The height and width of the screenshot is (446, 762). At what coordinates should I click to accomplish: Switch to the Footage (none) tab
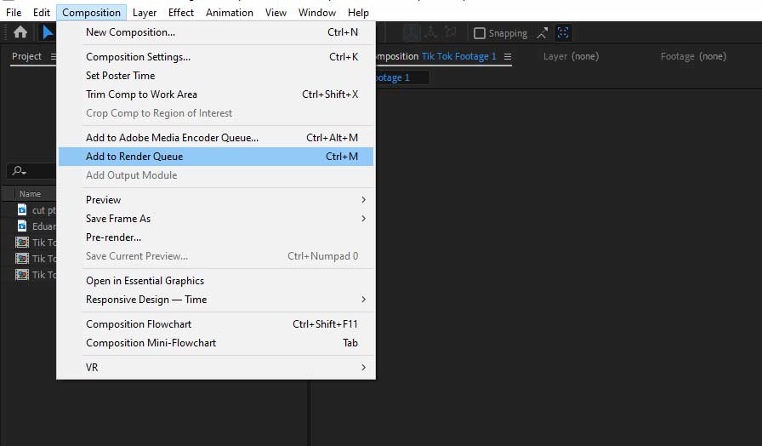693,56
